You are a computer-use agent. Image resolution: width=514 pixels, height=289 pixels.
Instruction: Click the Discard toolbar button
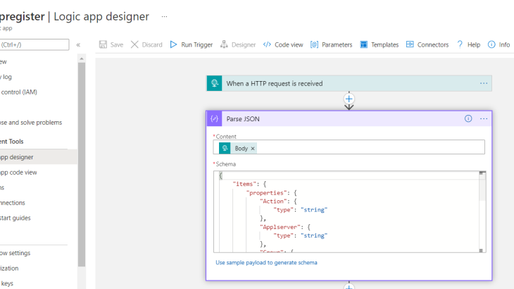tap(146, 44)
